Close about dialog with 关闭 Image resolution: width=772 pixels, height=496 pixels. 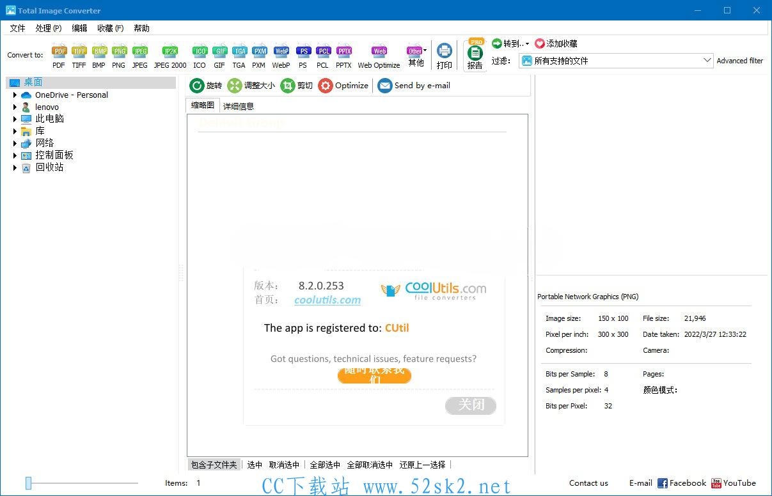pos(471,405)
